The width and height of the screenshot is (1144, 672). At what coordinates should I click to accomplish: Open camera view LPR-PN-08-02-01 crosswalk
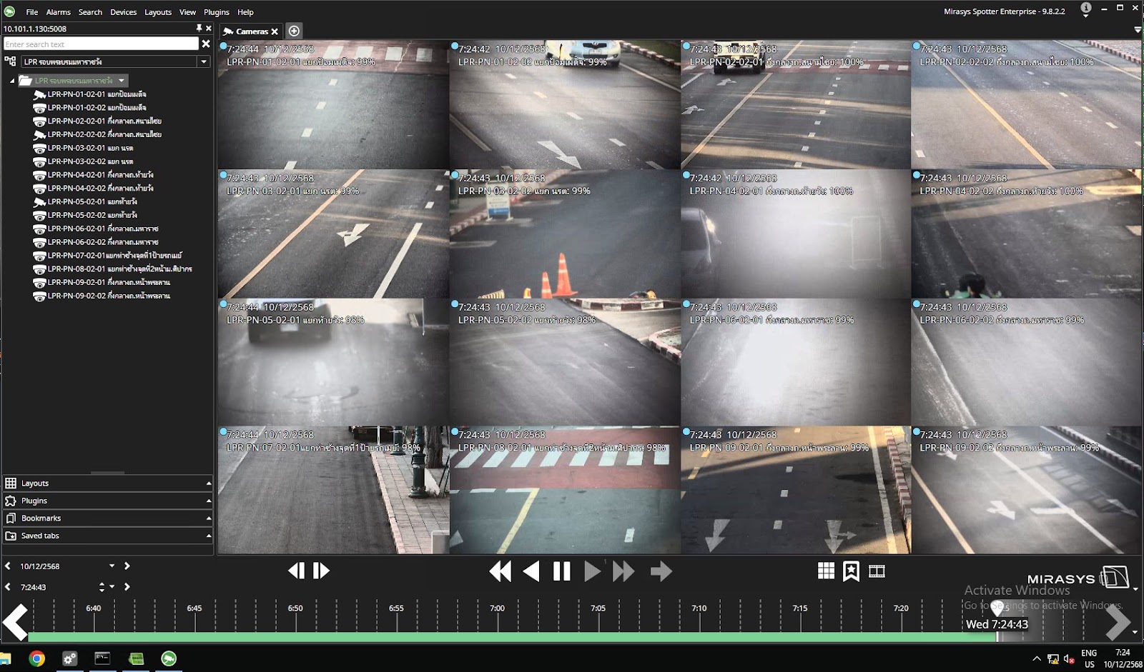click(565, 490)
